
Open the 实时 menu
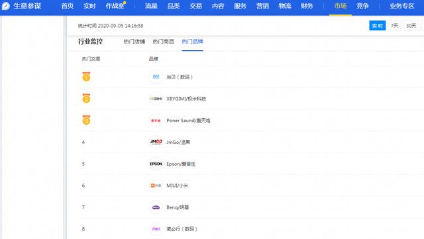tap(89, 6)
